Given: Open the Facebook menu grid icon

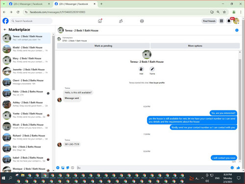Looking at the screenshot, I should pyautogui.click(x=221, y=21).
